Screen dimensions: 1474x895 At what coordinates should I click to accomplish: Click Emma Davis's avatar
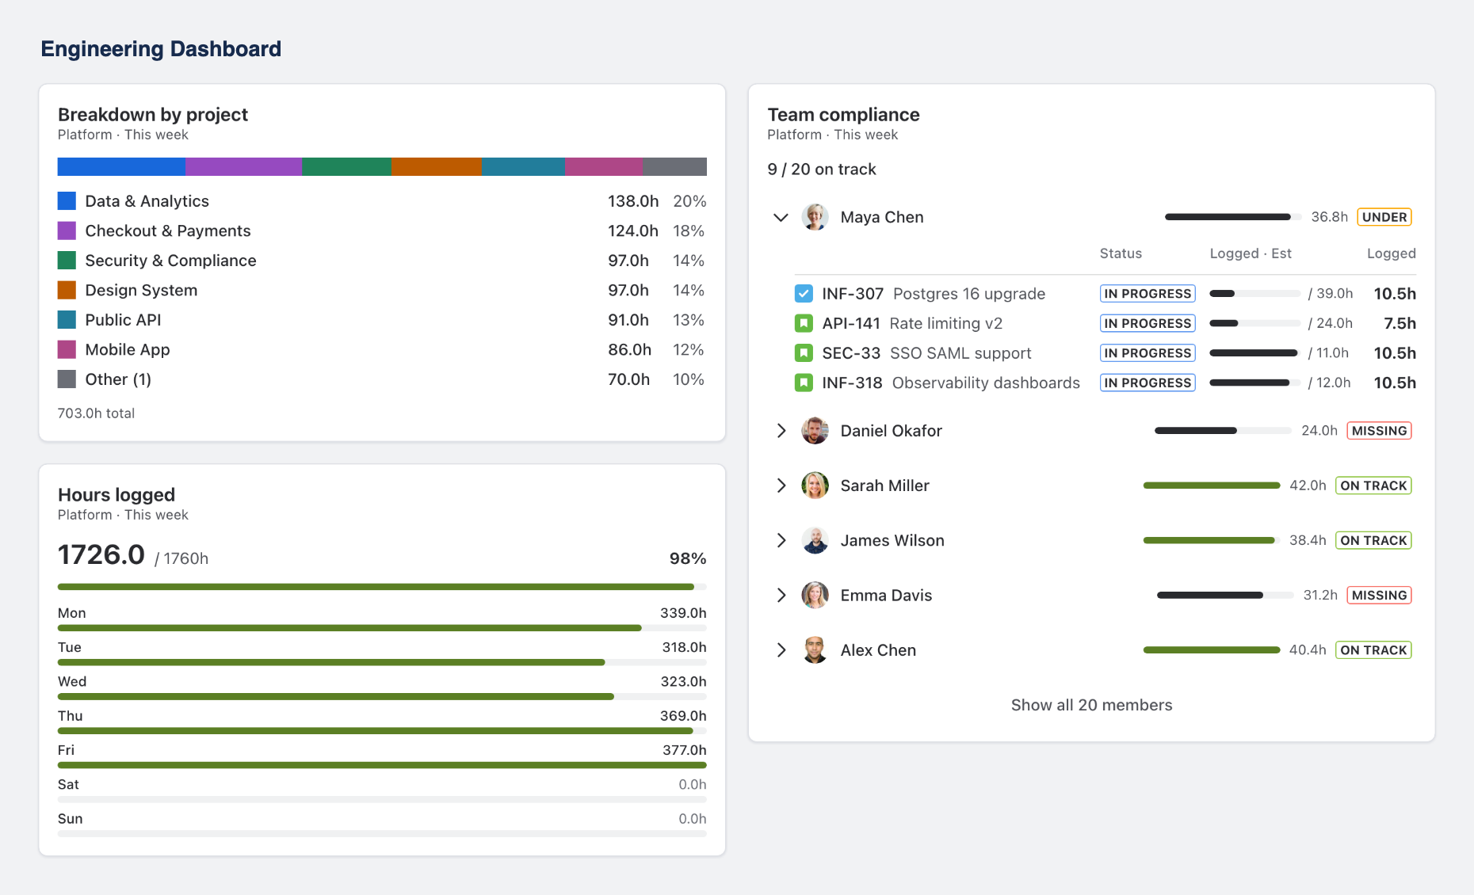pos(815,595)
